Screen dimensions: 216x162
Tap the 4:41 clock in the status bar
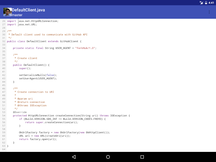(211, 3)
